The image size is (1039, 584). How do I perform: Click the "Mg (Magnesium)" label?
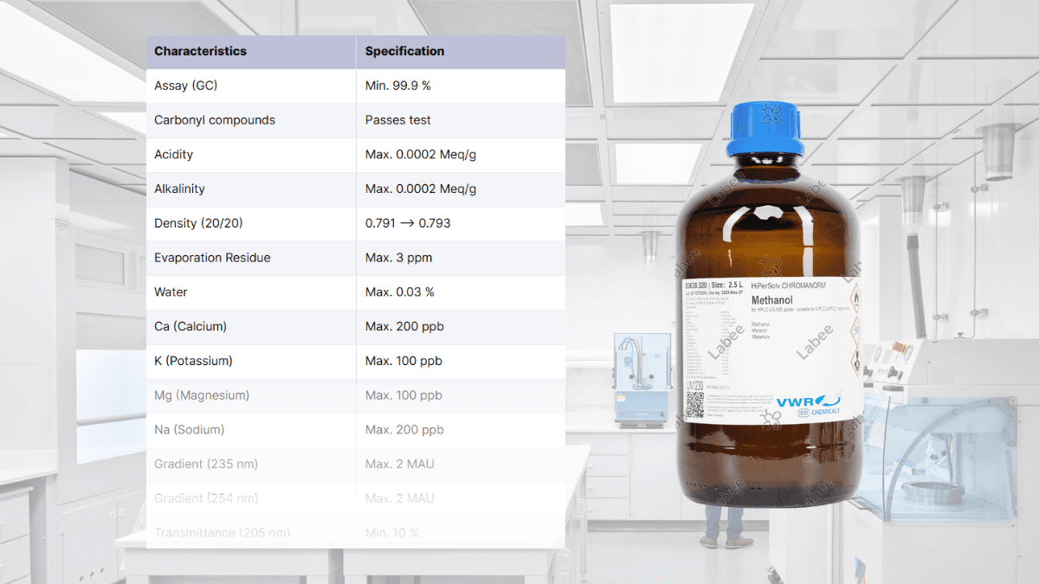pos(202,395)
